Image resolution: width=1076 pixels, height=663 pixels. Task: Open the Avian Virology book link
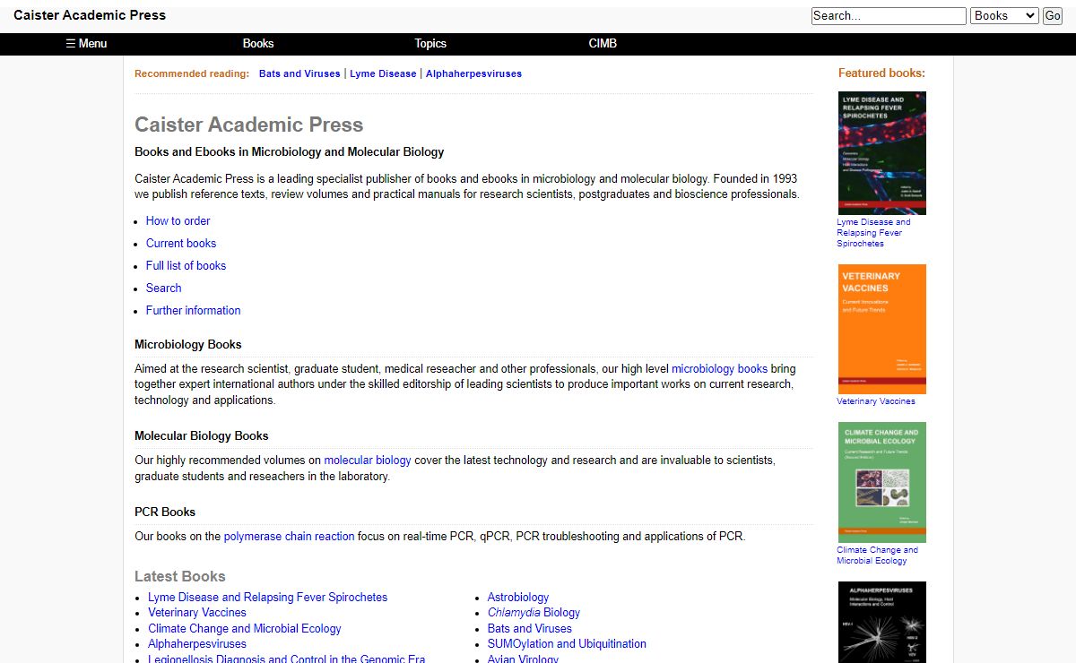click(522, 659)
